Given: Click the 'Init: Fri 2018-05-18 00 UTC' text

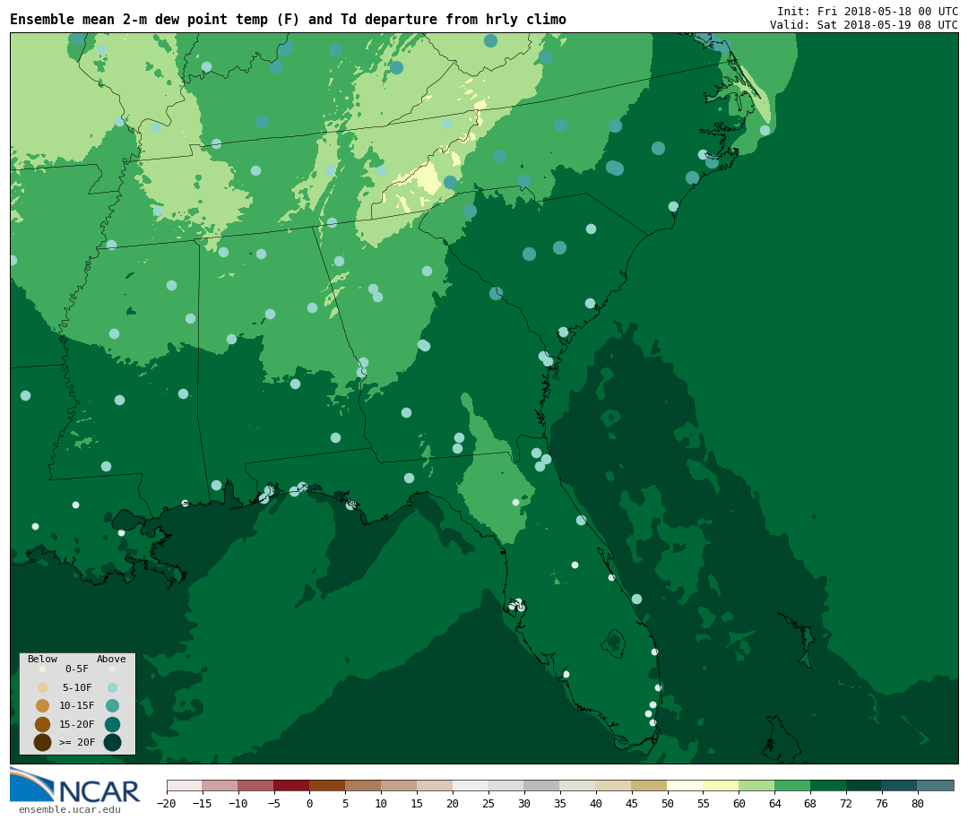Looking at the screenshot, I should coord(868,11).
